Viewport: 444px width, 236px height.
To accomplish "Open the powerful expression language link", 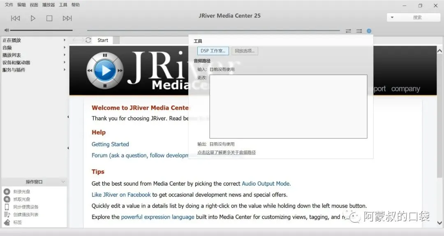I will 158,217.
